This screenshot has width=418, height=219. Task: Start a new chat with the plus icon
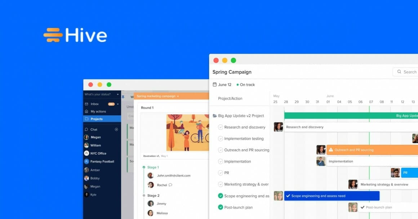pos(116,129)
